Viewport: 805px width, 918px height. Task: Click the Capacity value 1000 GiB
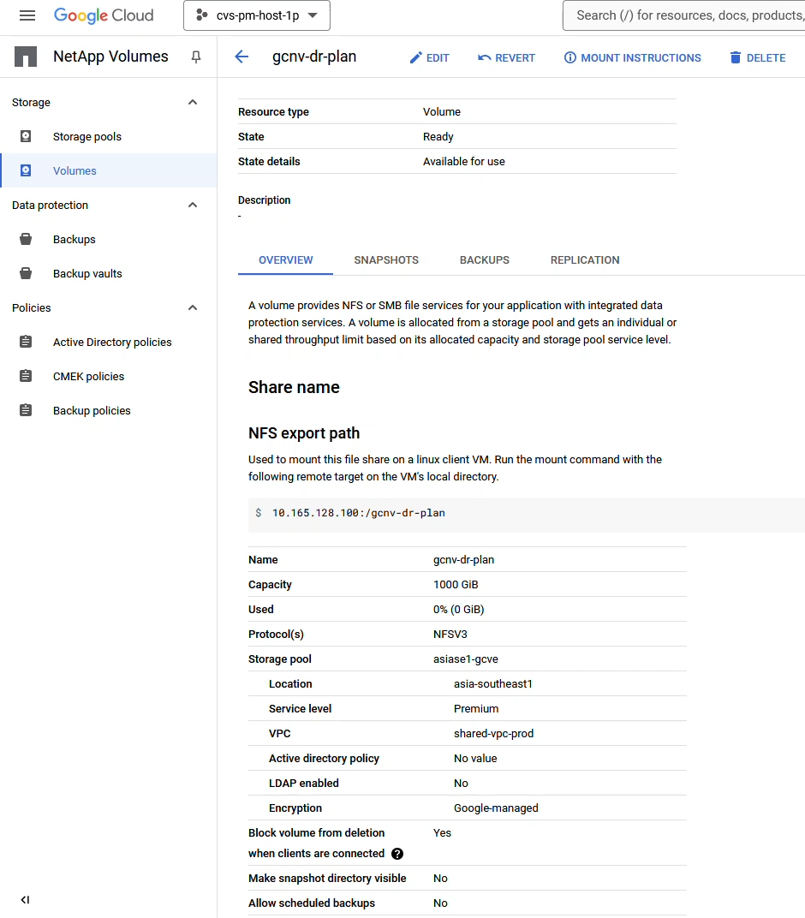tap(456, 584)
